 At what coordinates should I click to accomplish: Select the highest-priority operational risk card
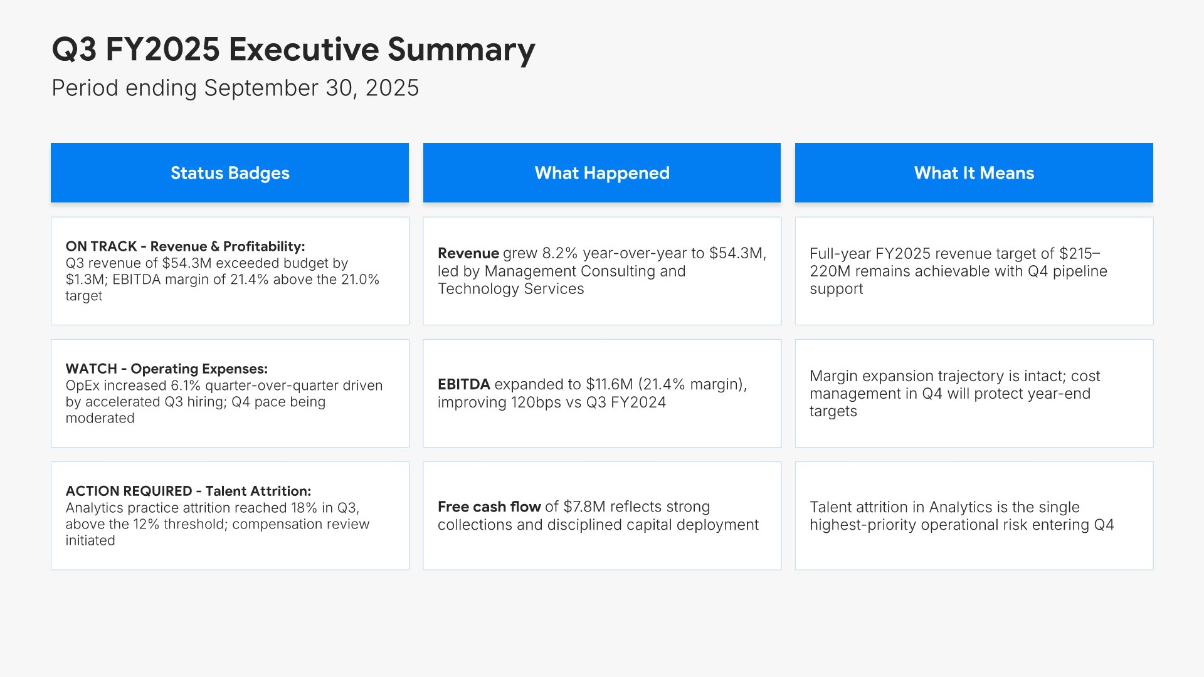pyautogui.click(x=974, y=515)
